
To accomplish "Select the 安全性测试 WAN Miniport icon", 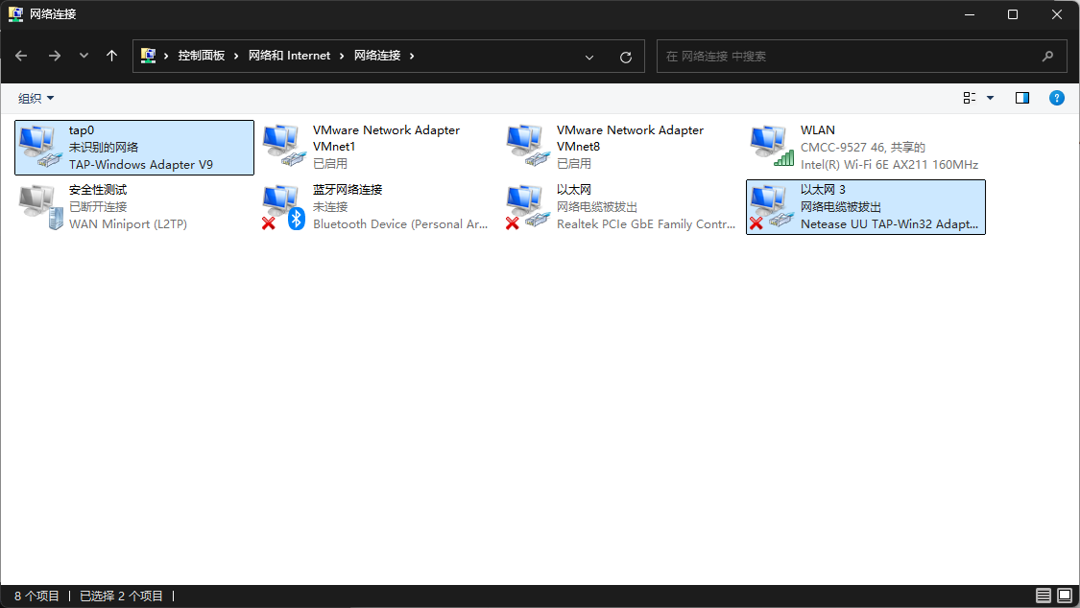I will tap(40, 206).
